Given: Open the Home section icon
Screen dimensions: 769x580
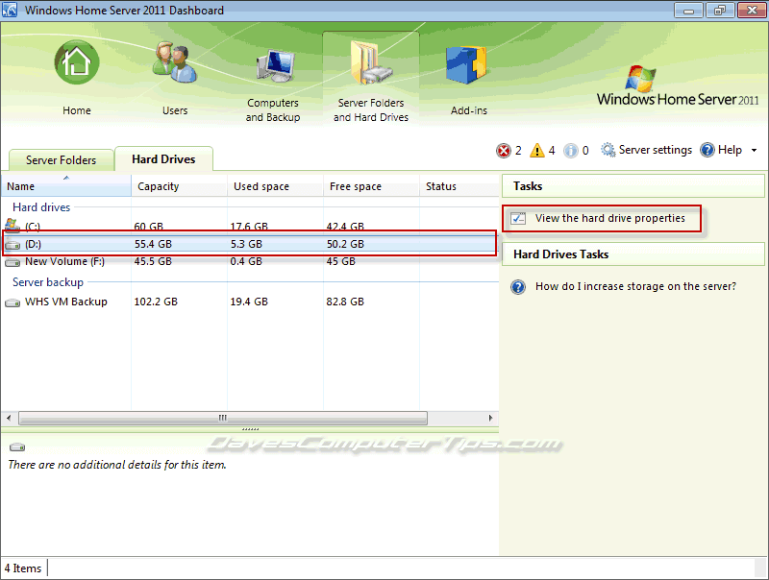Looking at the screenshot, I should (x=77, y=62).
